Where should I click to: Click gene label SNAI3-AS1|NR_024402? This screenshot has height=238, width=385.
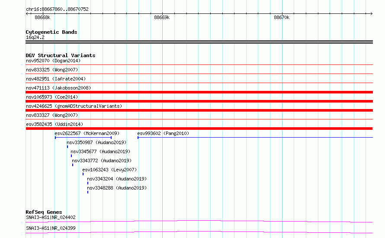point(51,217)
